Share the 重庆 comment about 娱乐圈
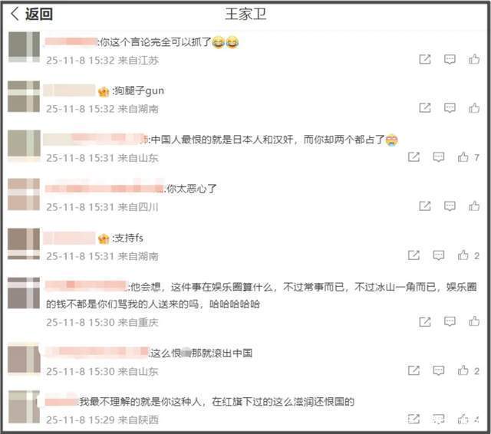This screenshot has width=491, height=434. click(x=425, y=322)
